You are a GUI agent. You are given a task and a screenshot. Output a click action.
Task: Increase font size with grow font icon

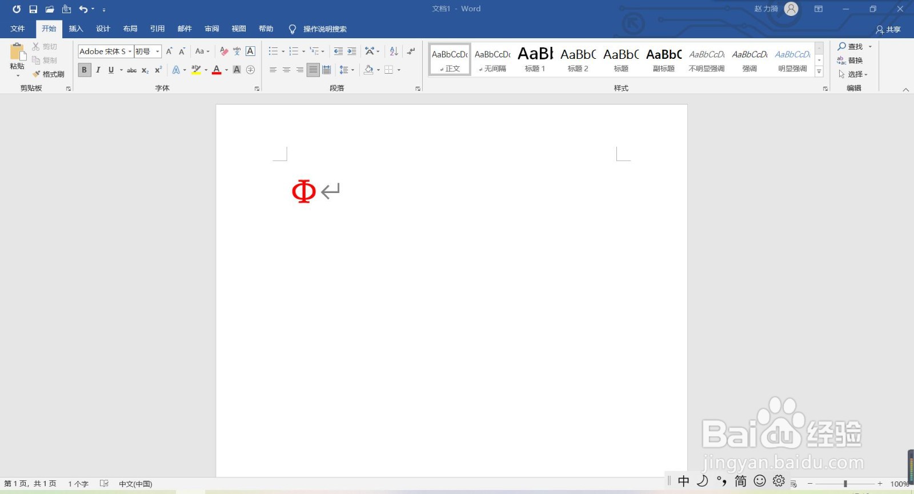169,51
